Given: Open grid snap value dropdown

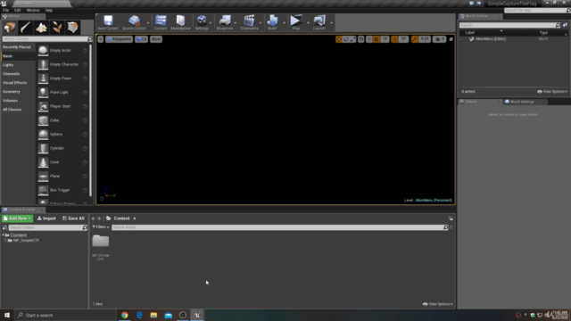Looking at the screenshot, I should 385,39.
